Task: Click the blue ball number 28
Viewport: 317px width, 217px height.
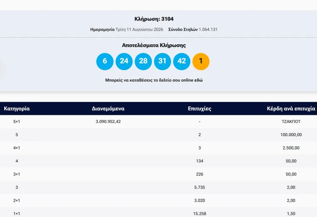Action: 143,61
